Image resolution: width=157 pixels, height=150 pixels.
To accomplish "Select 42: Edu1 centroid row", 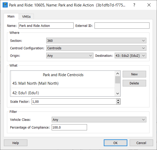I will (62, 93).
